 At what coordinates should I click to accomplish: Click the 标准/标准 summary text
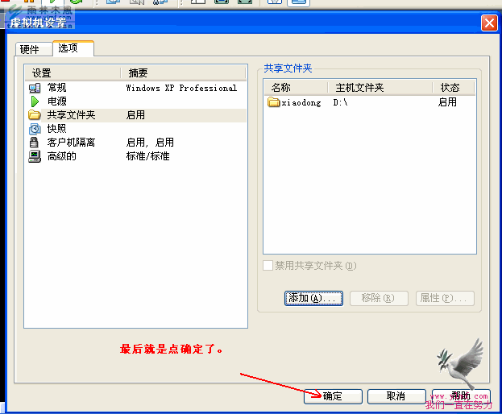click(x=148, y=156)
